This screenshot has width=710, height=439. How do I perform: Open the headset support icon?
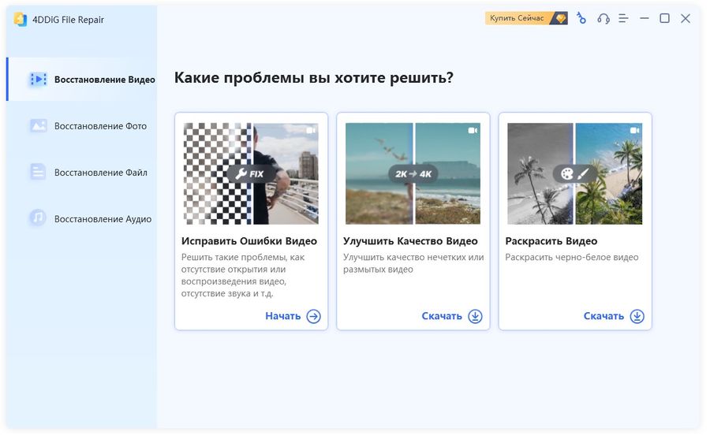point(603,19)
